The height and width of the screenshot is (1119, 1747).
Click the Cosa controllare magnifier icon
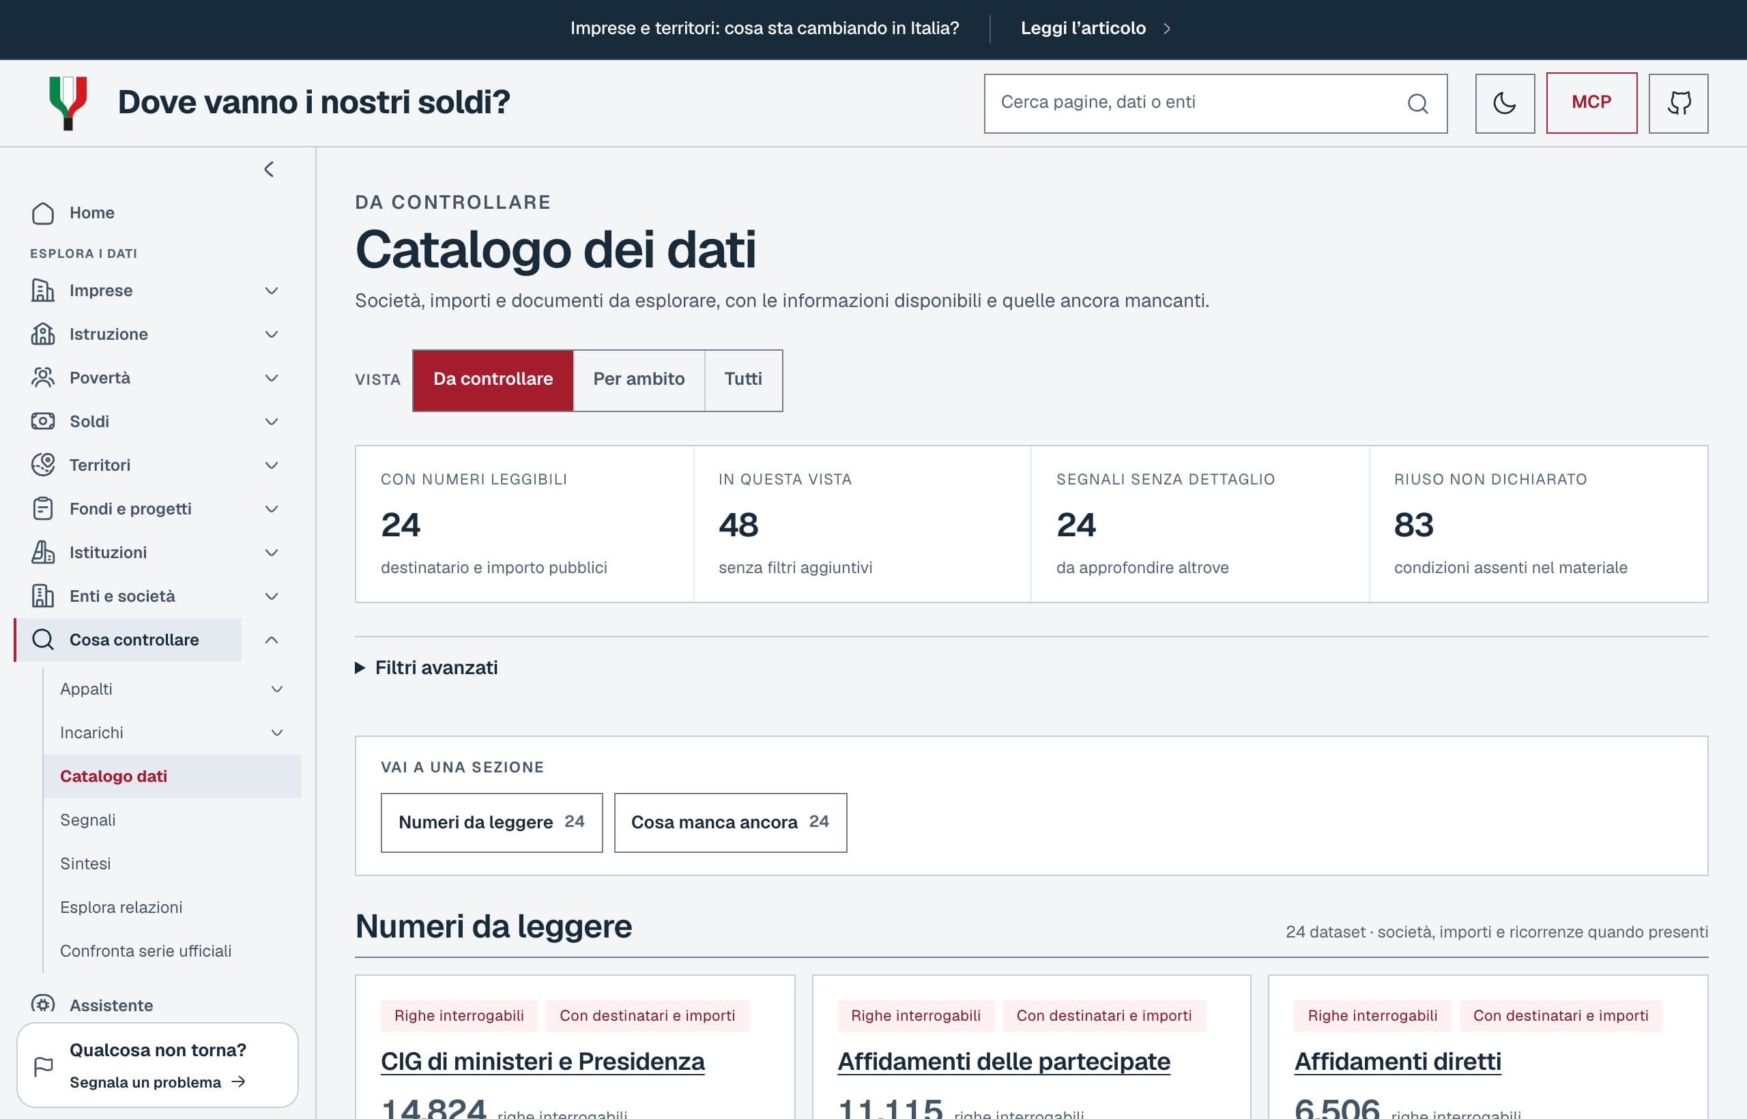[43, 639]
